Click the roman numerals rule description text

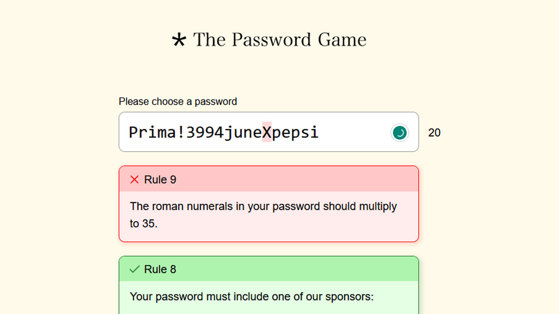click(x=263, y=207)
